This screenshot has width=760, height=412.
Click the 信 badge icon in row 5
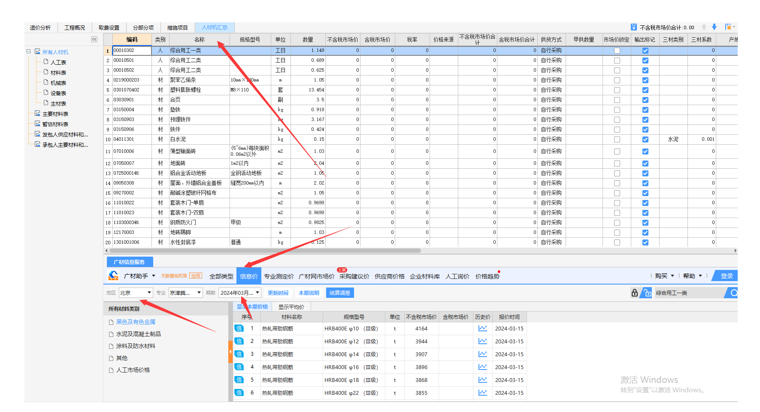[x=239, y=380]
